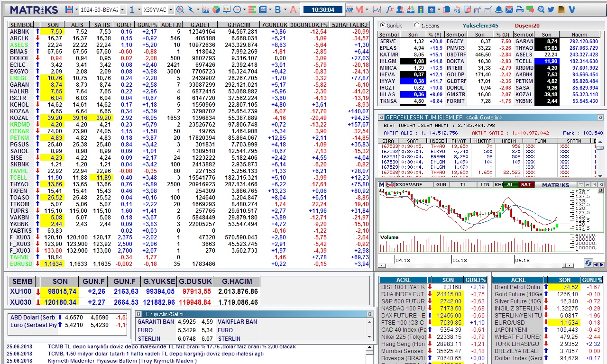Click the chart scroll-right blue arrow

pyautogui.click(x=602, y=264)
